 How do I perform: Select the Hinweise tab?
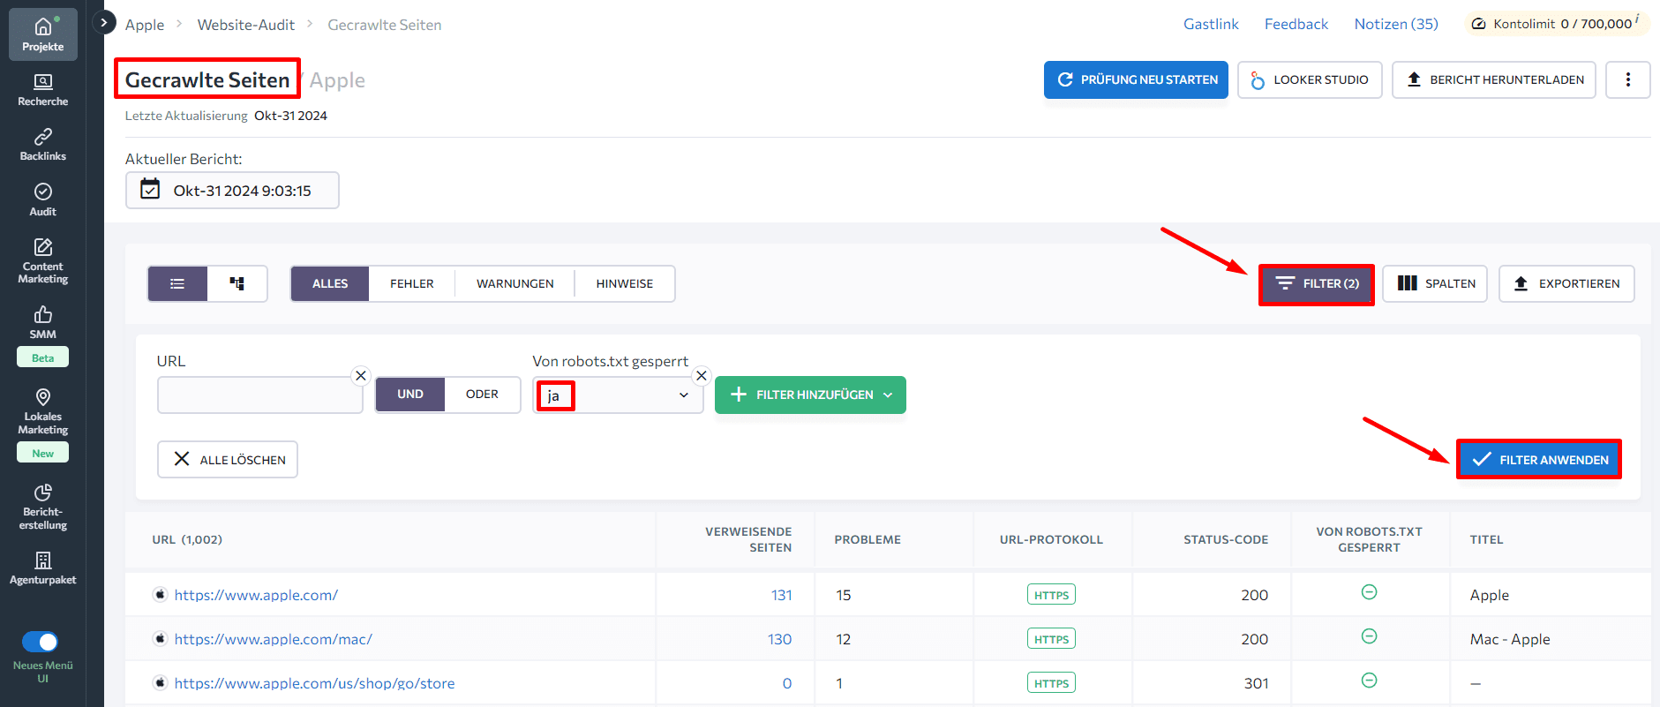pyautogui.click(x=625, y=283)
